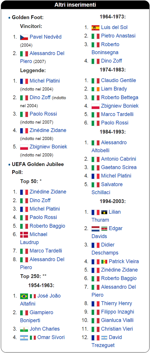
Task: Click the Irish flag beside Liam Brady
Action: tap(96, 89)
